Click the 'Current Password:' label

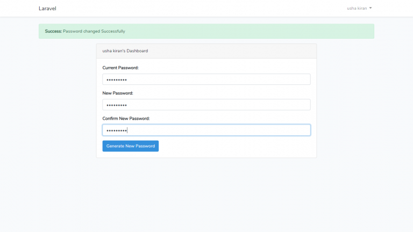(x=120, y=68)
